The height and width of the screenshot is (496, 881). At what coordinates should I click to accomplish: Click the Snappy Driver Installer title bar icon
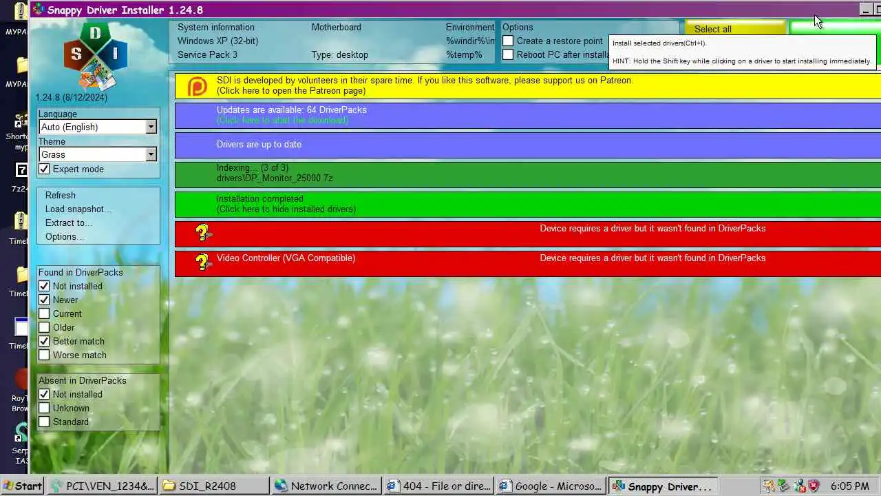(39, 10)
